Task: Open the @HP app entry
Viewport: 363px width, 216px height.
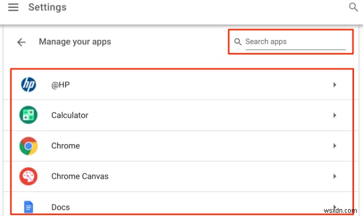Action: click(x=181, y=85)
